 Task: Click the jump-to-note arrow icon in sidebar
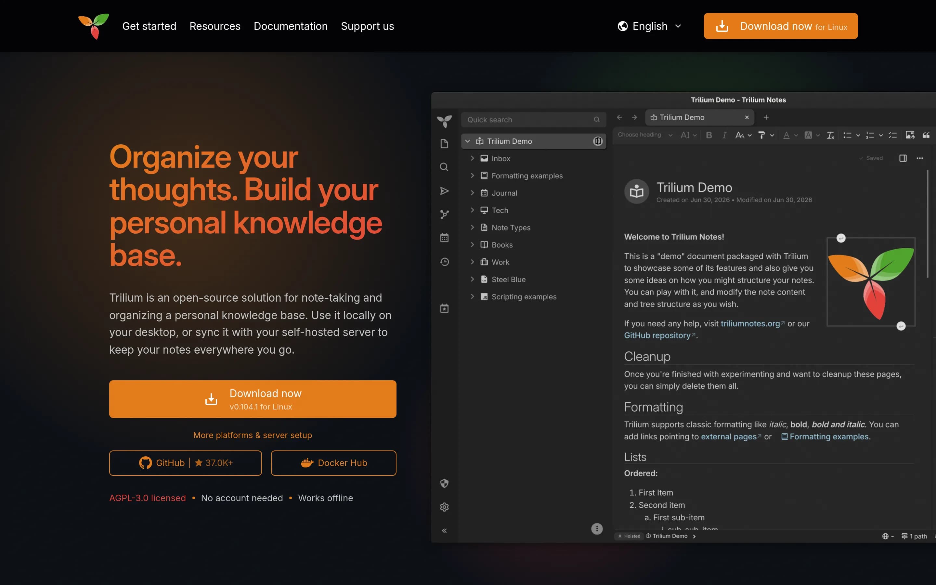[444, 191]
